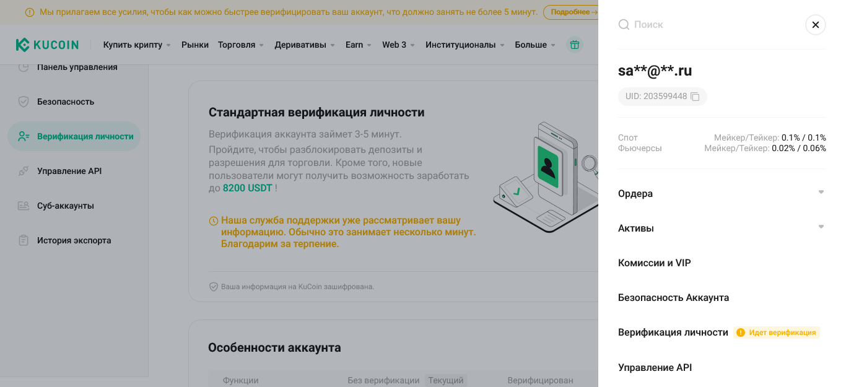Open the Рынки menu item
Screen dimensions: 846x387
point(195,45)
